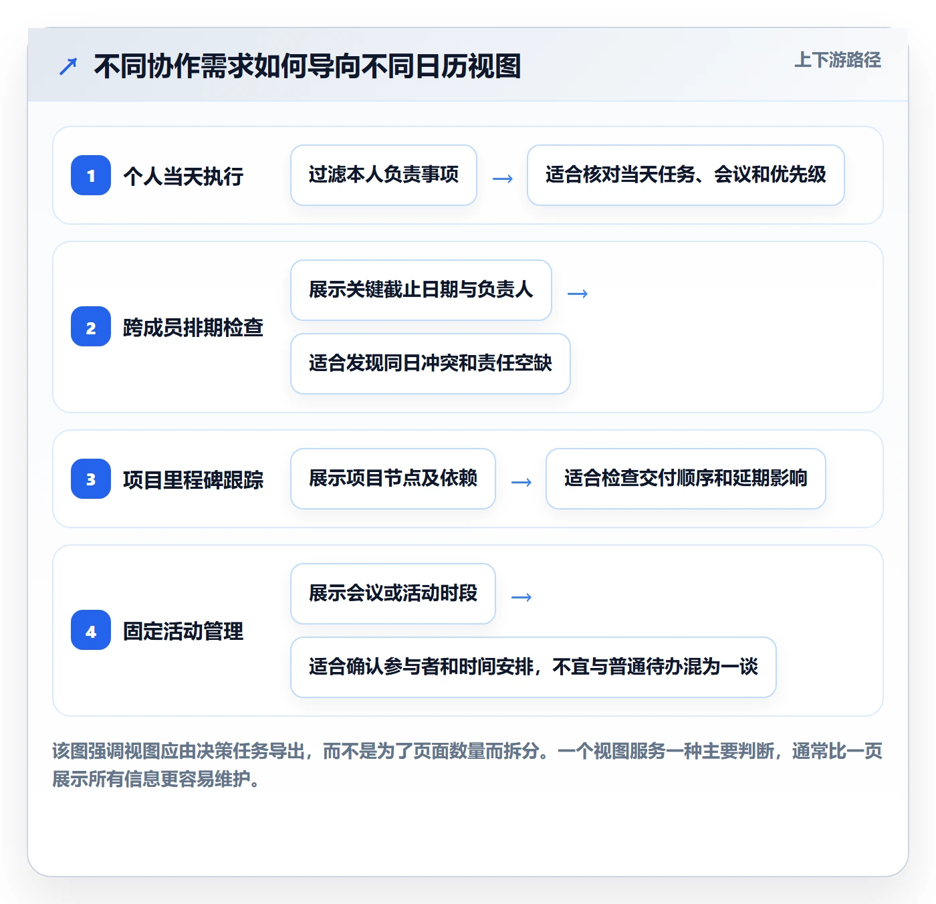
Task: Select the 过滤本人负责事项 box
Action: (384, 175)
